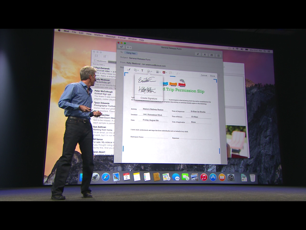The image size is (306, 230).
Task: Open the App Store from the Dock
Action: 213,177
